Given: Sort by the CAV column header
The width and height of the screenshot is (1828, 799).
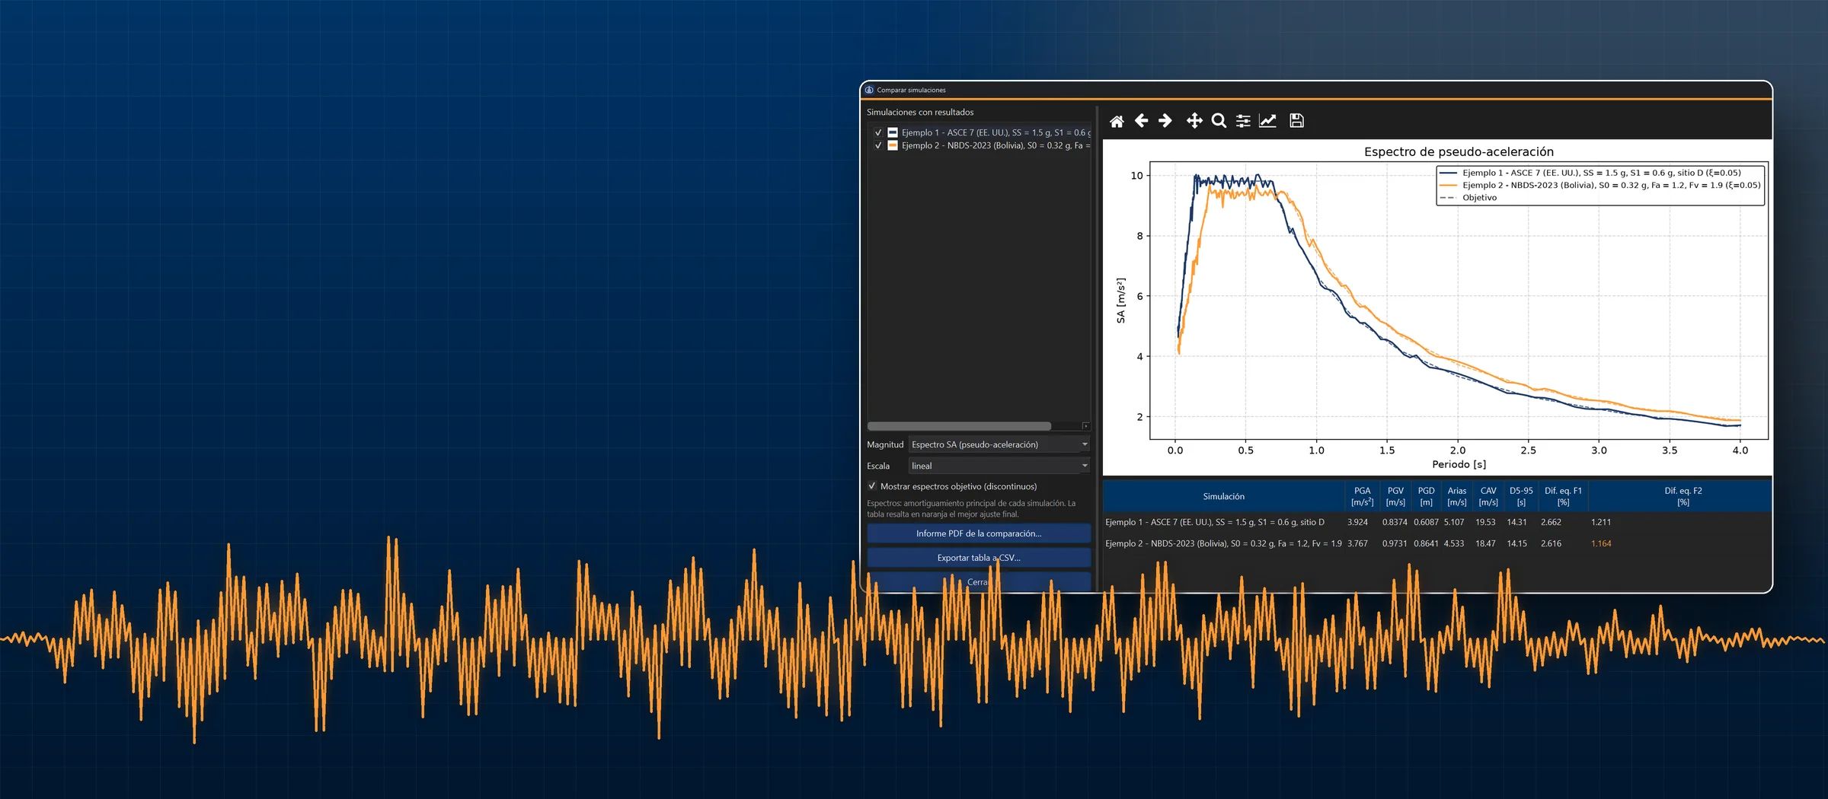Looking at the screenshot, I should [x=1488, y=496].
